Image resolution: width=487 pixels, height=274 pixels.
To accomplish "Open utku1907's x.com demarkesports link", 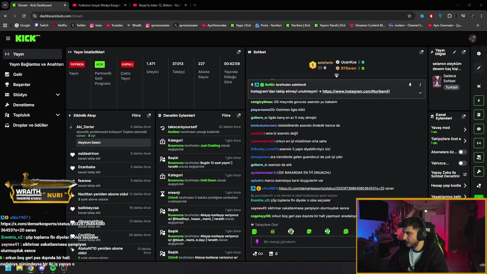I will coord(331,188).
